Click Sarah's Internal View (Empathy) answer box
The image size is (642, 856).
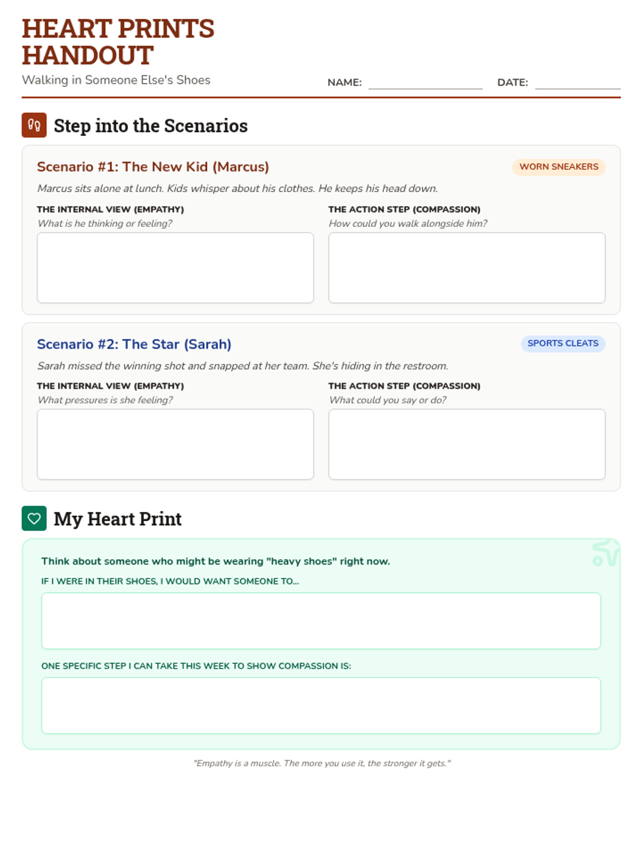pyautogui.click(x=175, y=444)
